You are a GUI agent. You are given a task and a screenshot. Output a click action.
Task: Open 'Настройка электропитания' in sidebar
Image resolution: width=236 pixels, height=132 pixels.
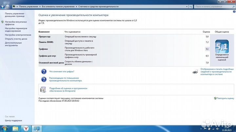[18, 35]
